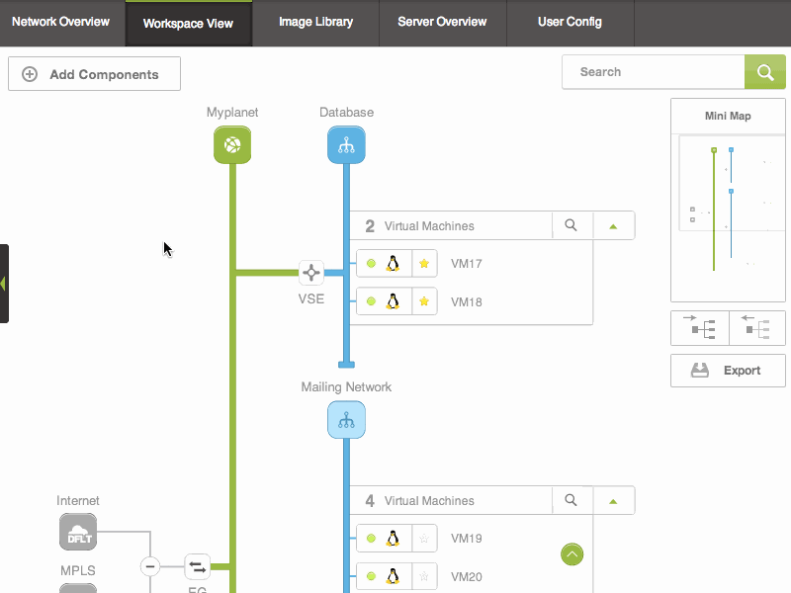The width and height of the screenshot is (791, 593).
Task: Collapse the 4 Virtual Machines group
Action: pos(613,501)
